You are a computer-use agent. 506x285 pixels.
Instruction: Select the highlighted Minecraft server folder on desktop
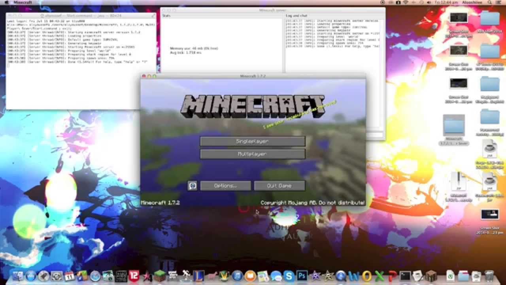coord(453,131)
